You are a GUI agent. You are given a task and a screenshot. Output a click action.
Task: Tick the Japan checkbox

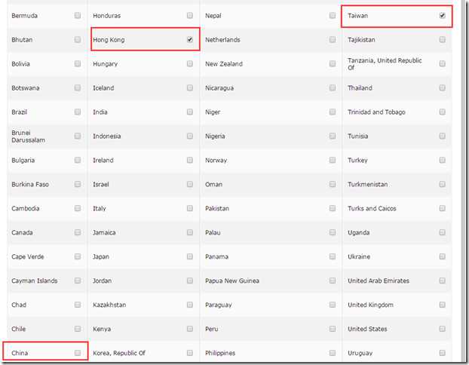(189, 256)
